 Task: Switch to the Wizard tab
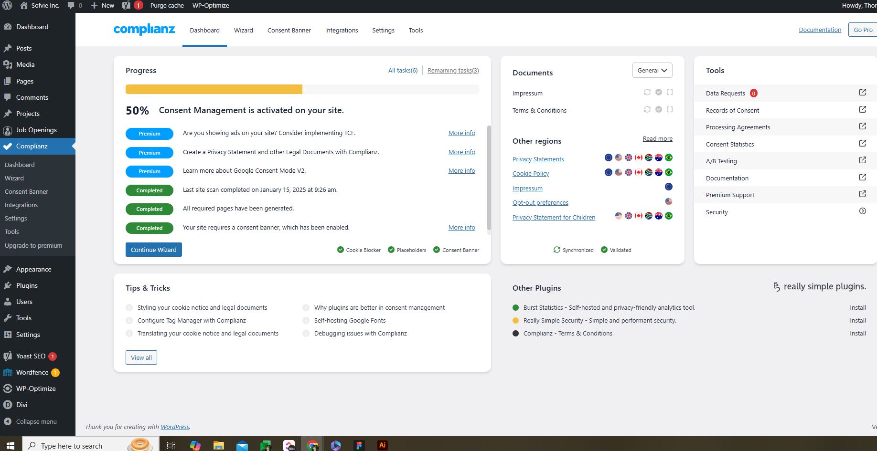(243, 30)
